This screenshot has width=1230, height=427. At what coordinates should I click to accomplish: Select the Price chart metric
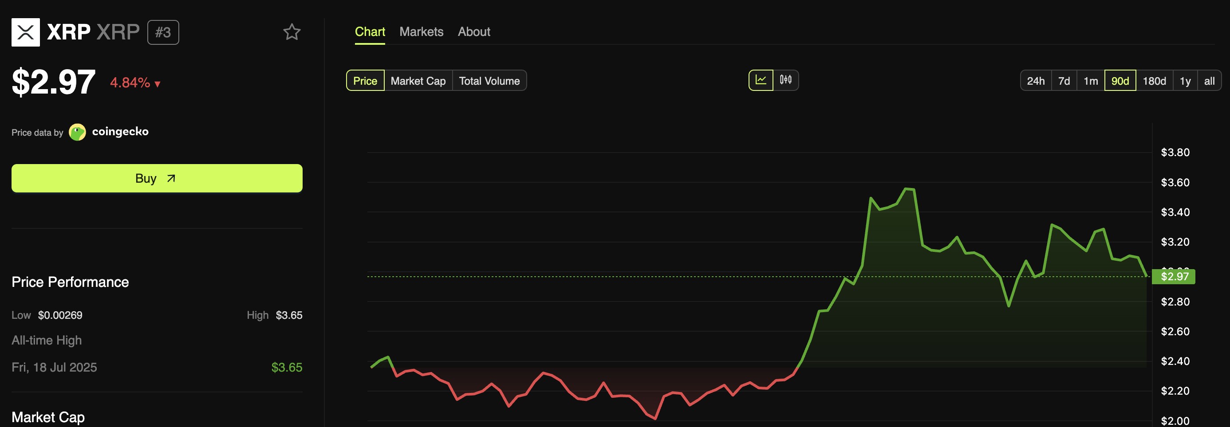click(365, 81)
